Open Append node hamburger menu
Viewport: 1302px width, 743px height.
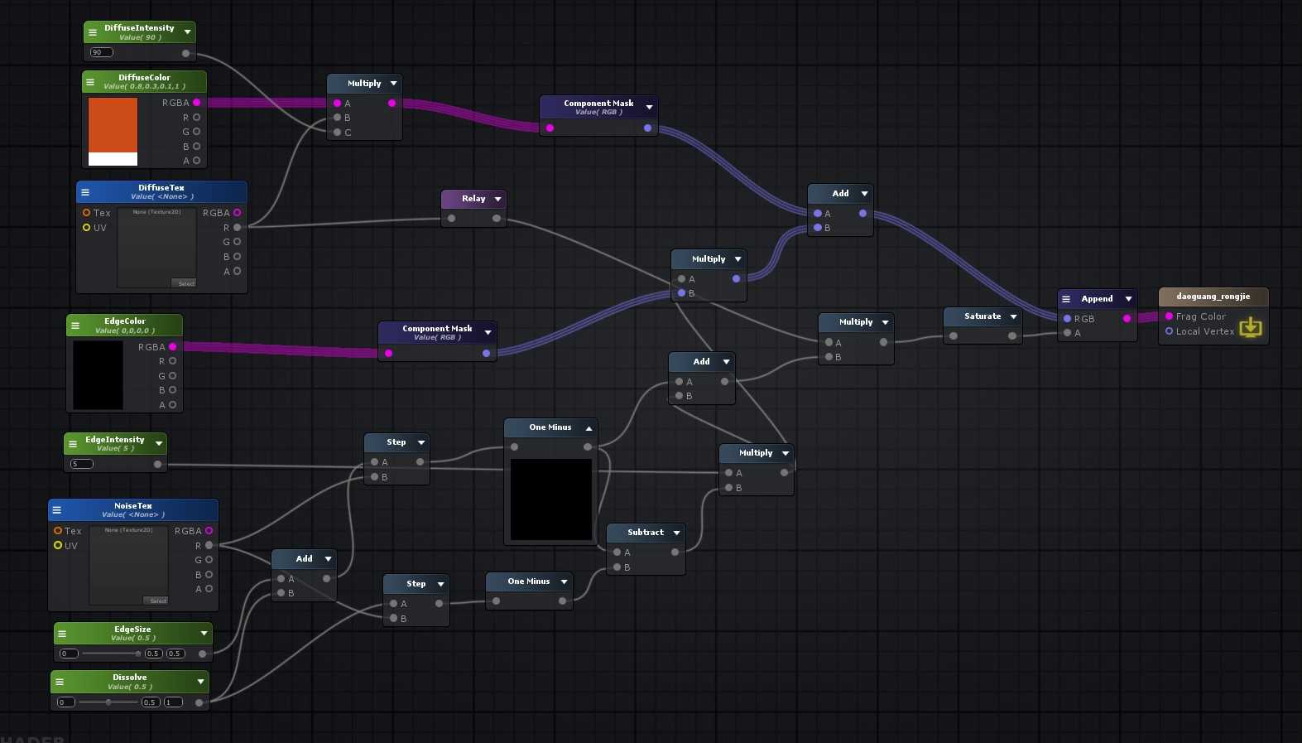coord(1066,299)
